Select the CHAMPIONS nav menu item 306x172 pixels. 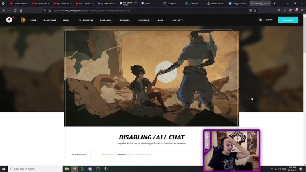tap(50, 20)
